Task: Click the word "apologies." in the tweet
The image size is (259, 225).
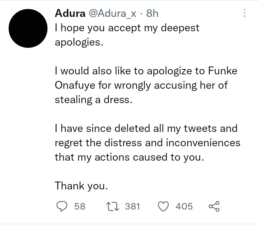Action: 79,42
